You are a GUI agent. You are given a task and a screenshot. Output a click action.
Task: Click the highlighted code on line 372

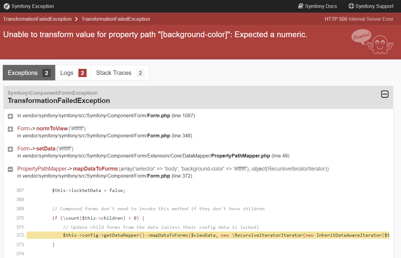coord(183,235)
